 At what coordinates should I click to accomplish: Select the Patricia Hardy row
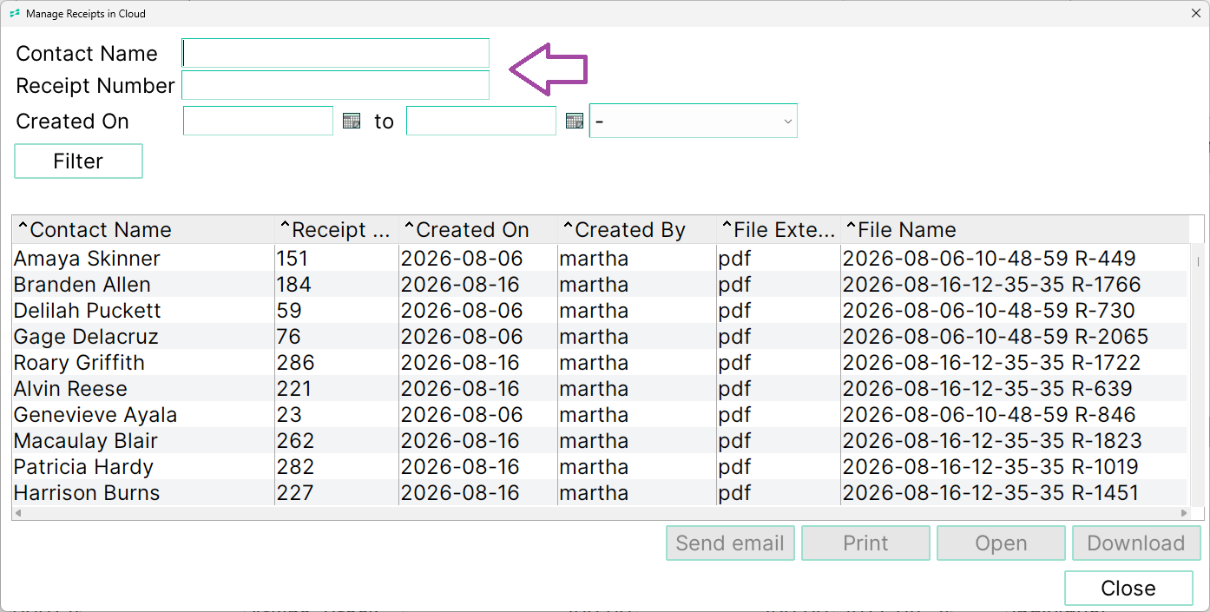pyautogui.click(x=600, y=467)
